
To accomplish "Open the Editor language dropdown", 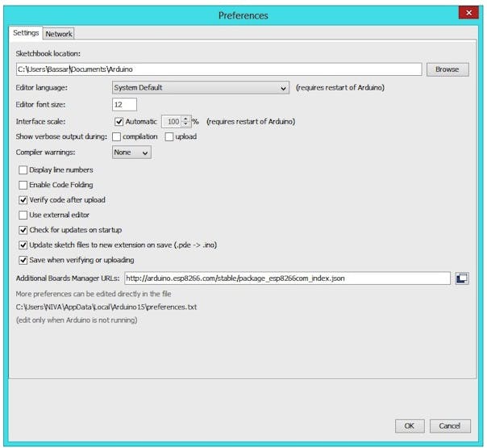I will click(200, 88).
